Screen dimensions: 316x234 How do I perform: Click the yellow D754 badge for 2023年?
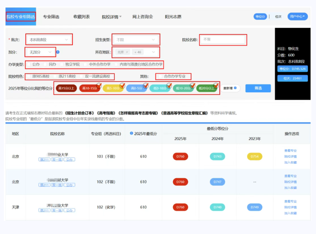(254, 157)
